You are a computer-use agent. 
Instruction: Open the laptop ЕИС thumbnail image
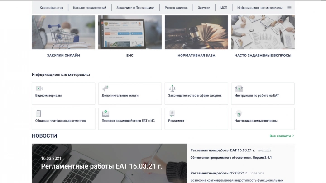pyautogui.click(x=130, y=32)
